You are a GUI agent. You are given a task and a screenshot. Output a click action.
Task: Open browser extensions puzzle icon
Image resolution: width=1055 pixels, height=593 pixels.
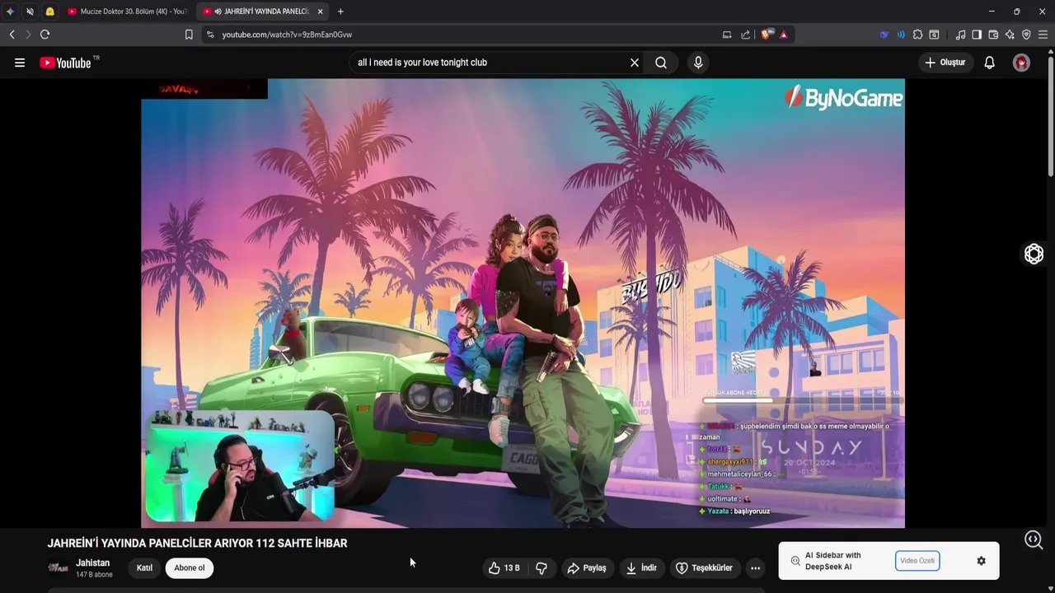click(917, 35)
